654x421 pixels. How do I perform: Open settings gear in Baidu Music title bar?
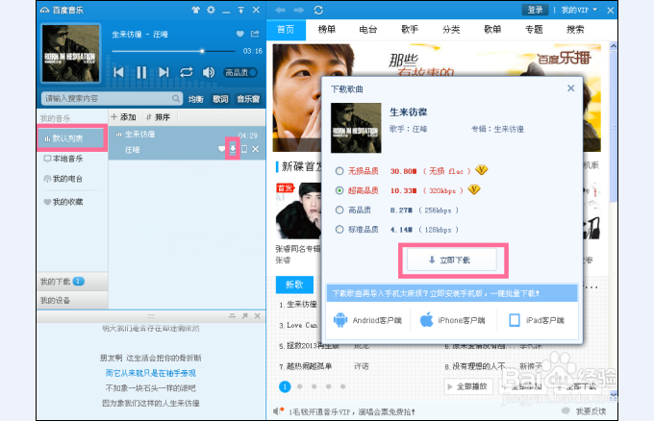click(211, 10)
